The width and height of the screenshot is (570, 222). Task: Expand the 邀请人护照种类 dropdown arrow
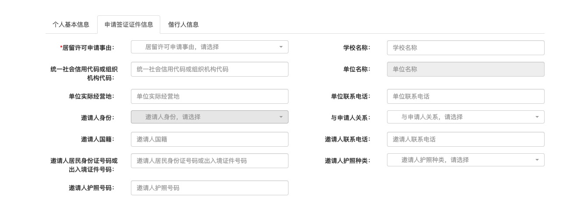(537, 160)
